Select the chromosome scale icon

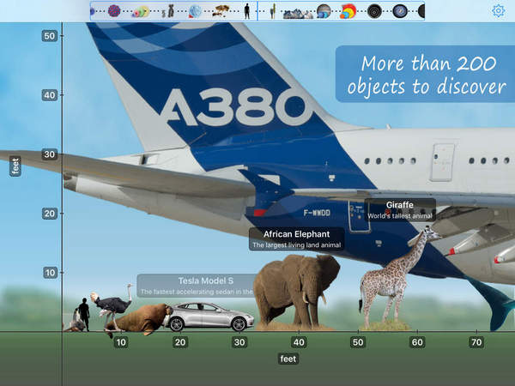click(169, 11)
